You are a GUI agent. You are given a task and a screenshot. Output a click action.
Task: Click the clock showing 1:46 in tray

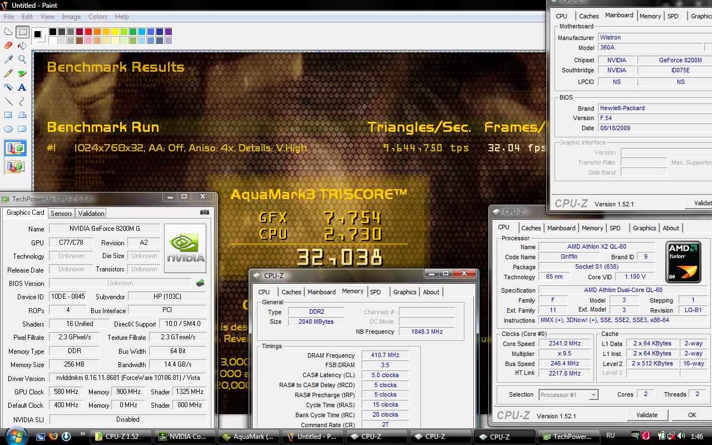(x=696, y=437)
